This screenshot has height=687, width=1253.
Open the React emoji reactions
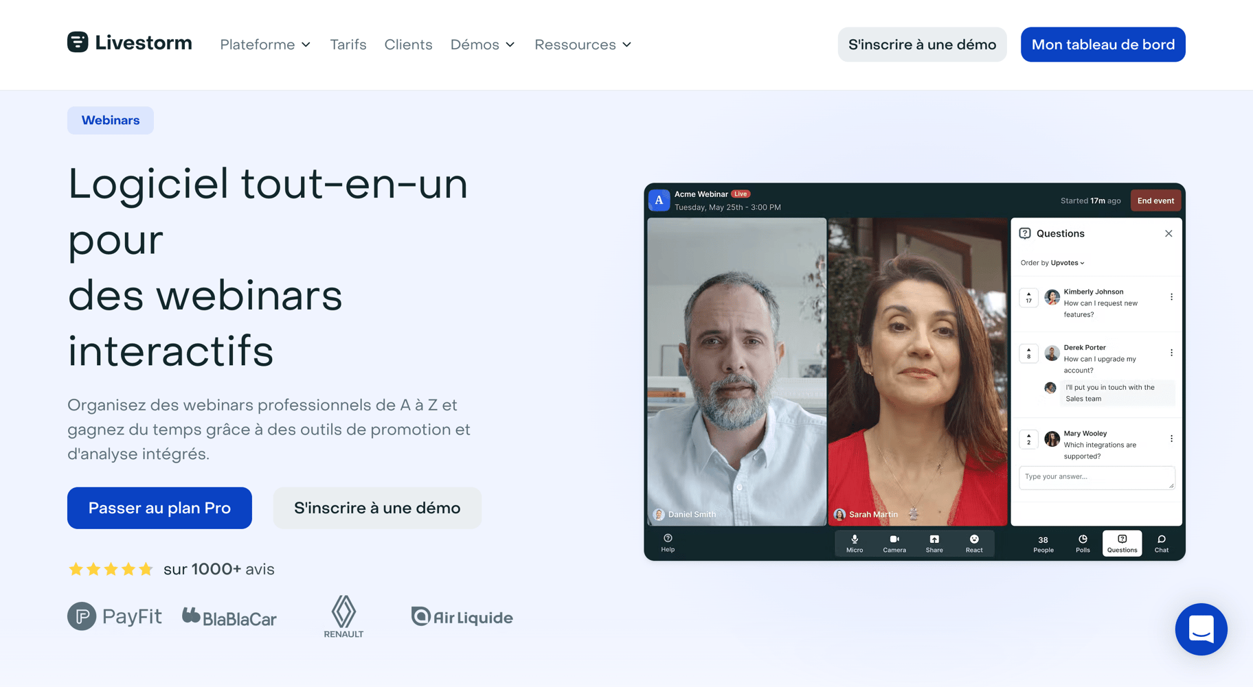point(973,543)
